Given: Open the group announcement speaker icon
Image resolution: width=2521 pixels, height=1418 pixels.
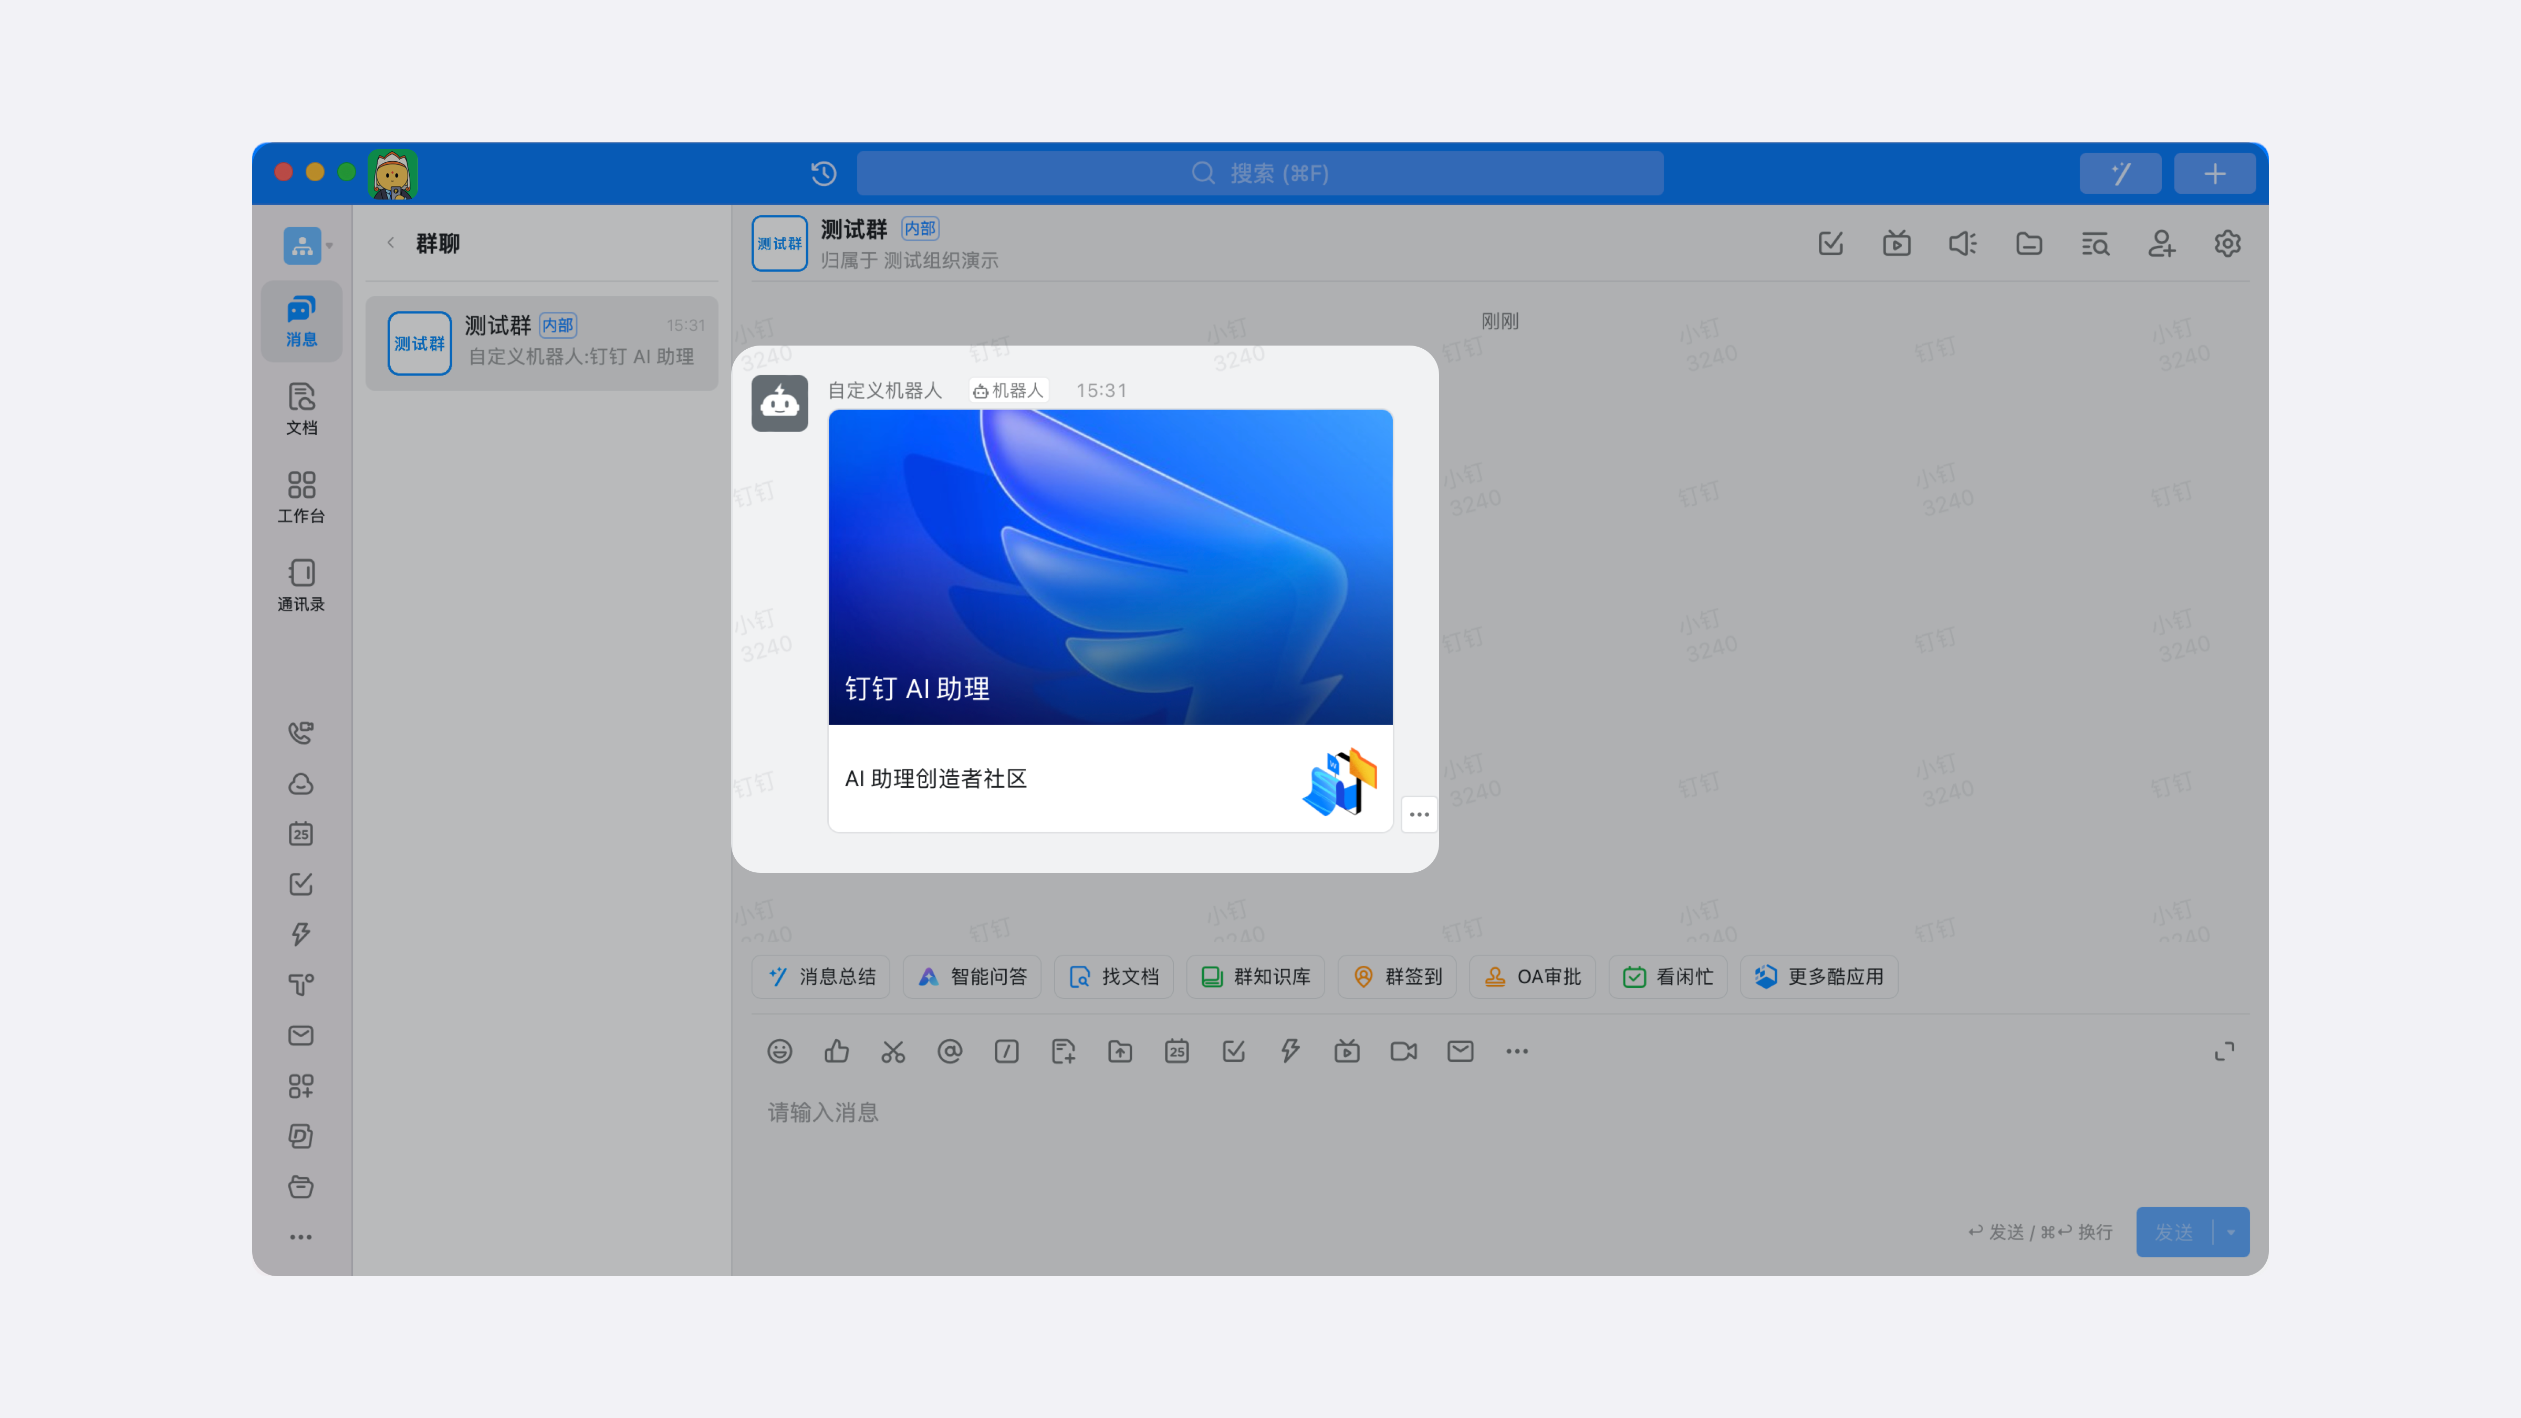Looking at the screenshot, I should pos(1962,244).
